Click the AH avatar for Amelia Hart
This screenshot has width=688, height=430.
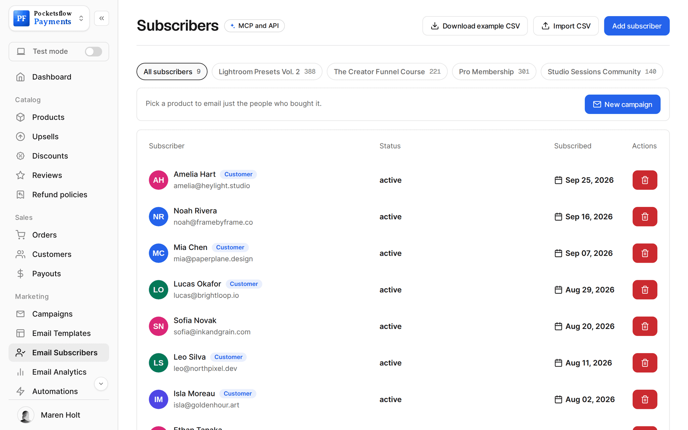[x=159, y=180]
